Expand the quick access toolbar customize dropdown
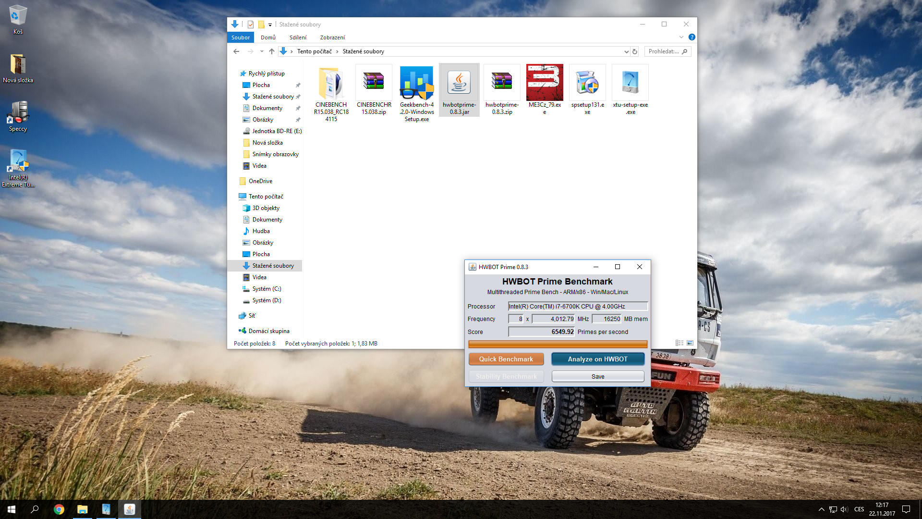The image size is (922, 519). [270, 25]
